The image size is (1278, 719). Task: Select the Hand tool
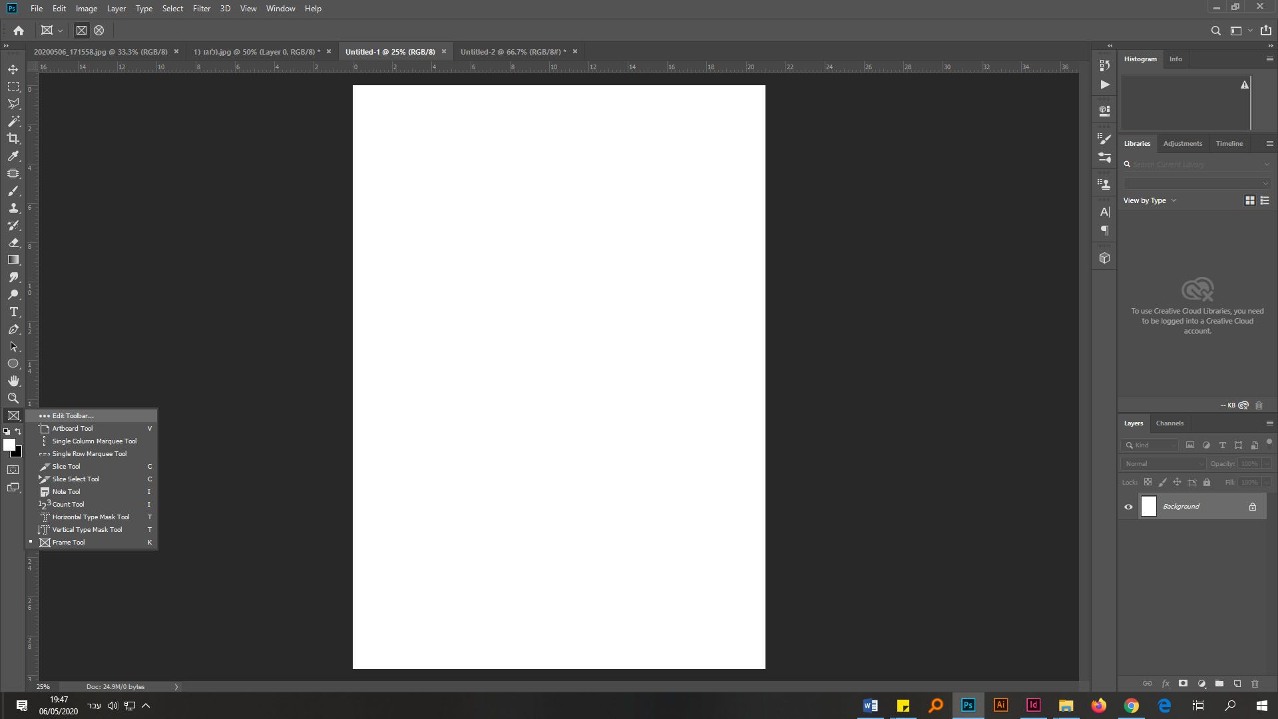coord(13,381)
